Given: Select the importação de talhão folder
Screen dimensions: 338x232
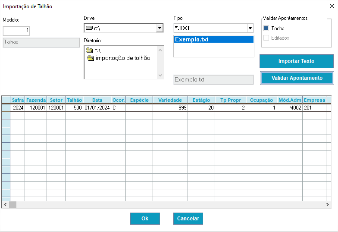Looking at the screenshot, I should coord(119,58).
